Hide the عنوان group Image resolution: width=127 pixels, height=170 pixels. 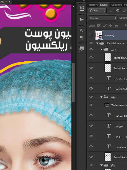click(91, 97)
